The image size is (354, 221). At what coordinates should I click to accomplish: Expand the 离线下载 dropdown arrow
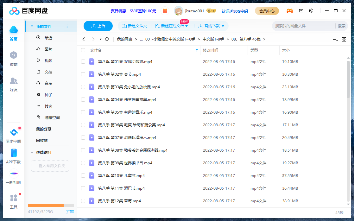point(223,26)
